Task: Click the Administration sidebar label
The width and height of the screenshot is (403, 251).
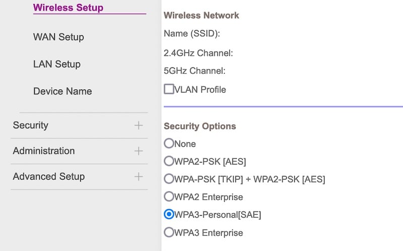Action: click(44, 151)
